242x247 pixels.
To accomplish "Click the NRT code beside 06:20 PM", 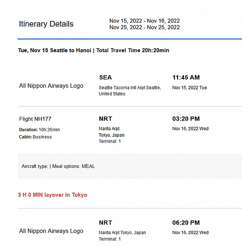I will (x=105, y=222).
